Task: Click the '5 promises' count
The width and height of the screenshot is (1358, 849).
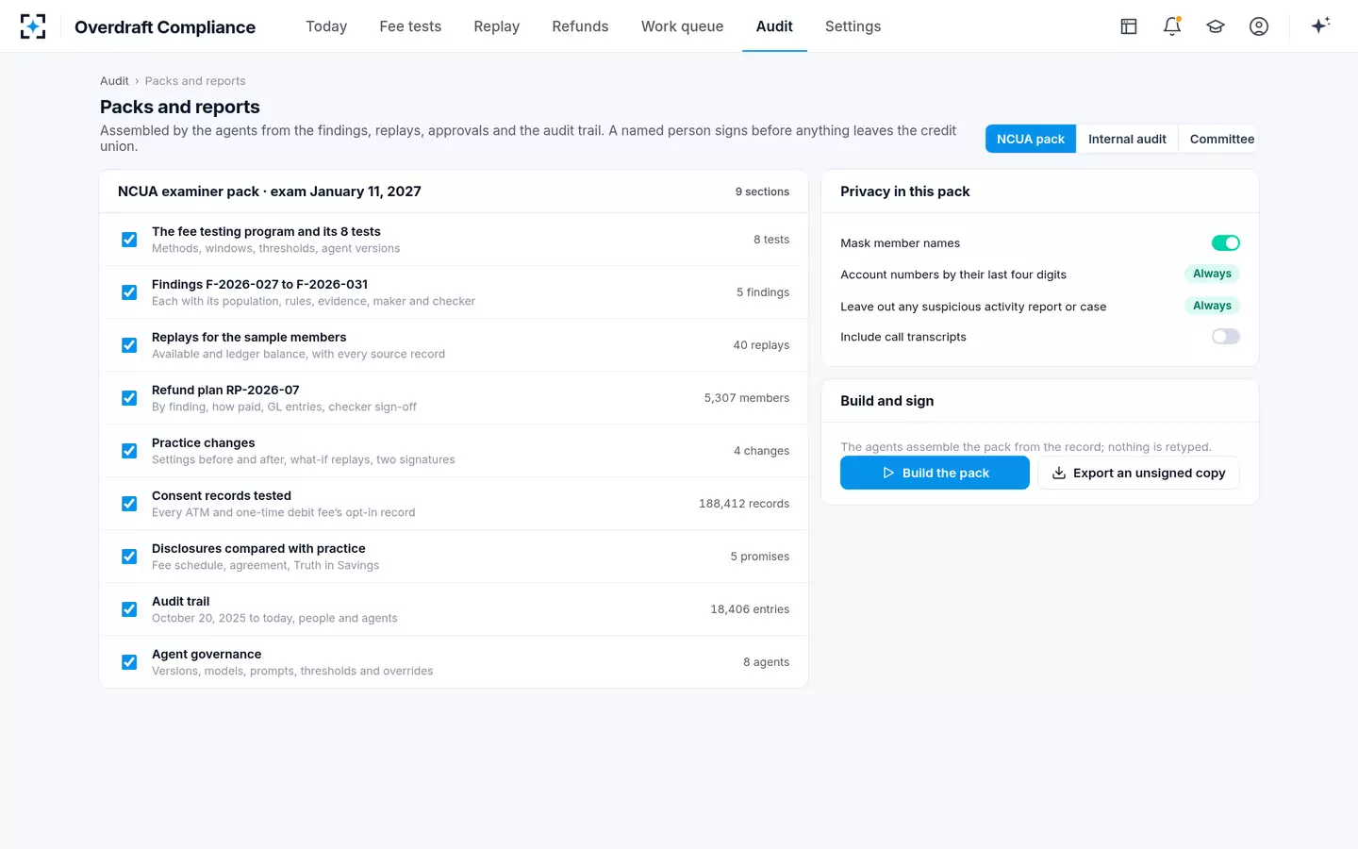Action: coord(760,557)
